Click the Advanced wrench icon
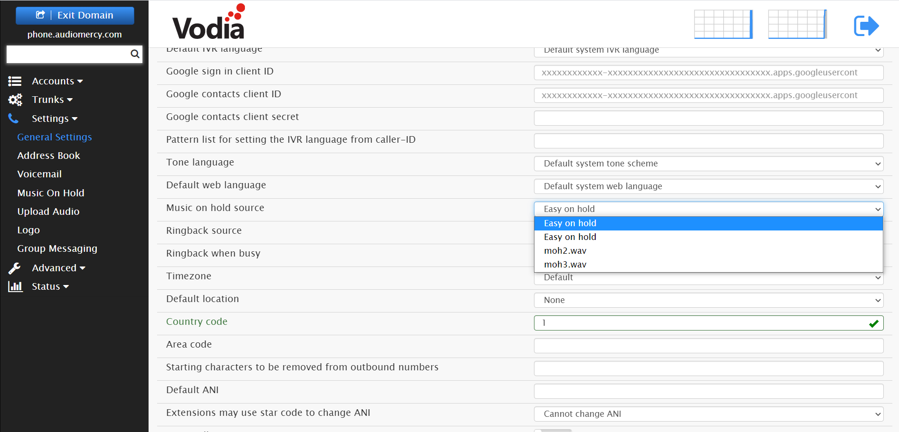 click(15, 268)
